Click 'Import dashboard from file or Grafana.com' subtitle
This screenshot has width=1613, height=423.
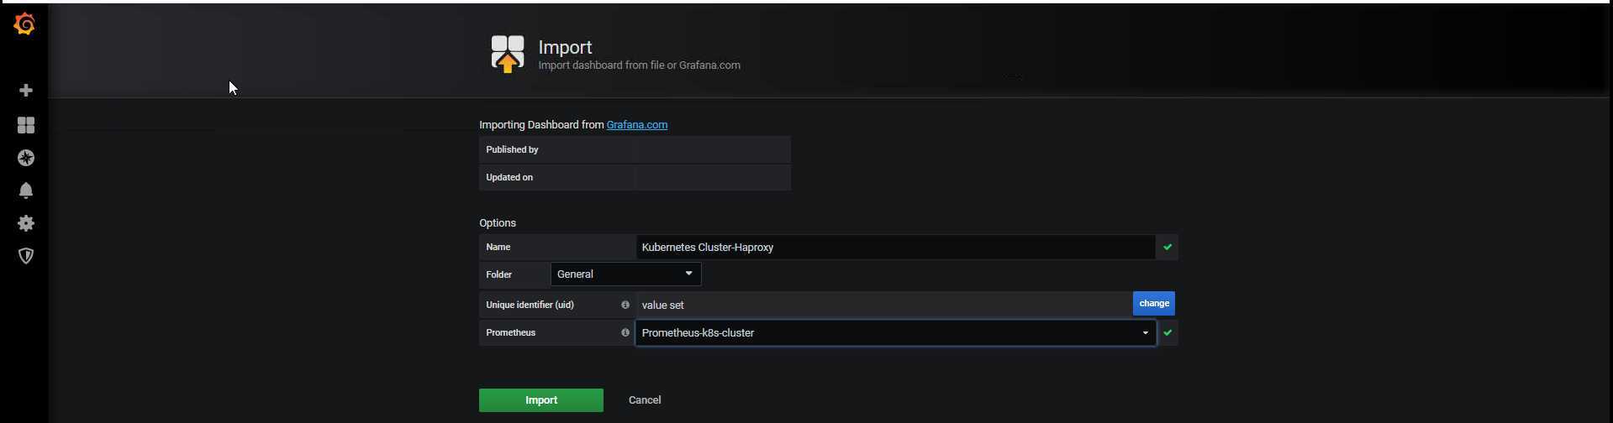click(639, 65)
